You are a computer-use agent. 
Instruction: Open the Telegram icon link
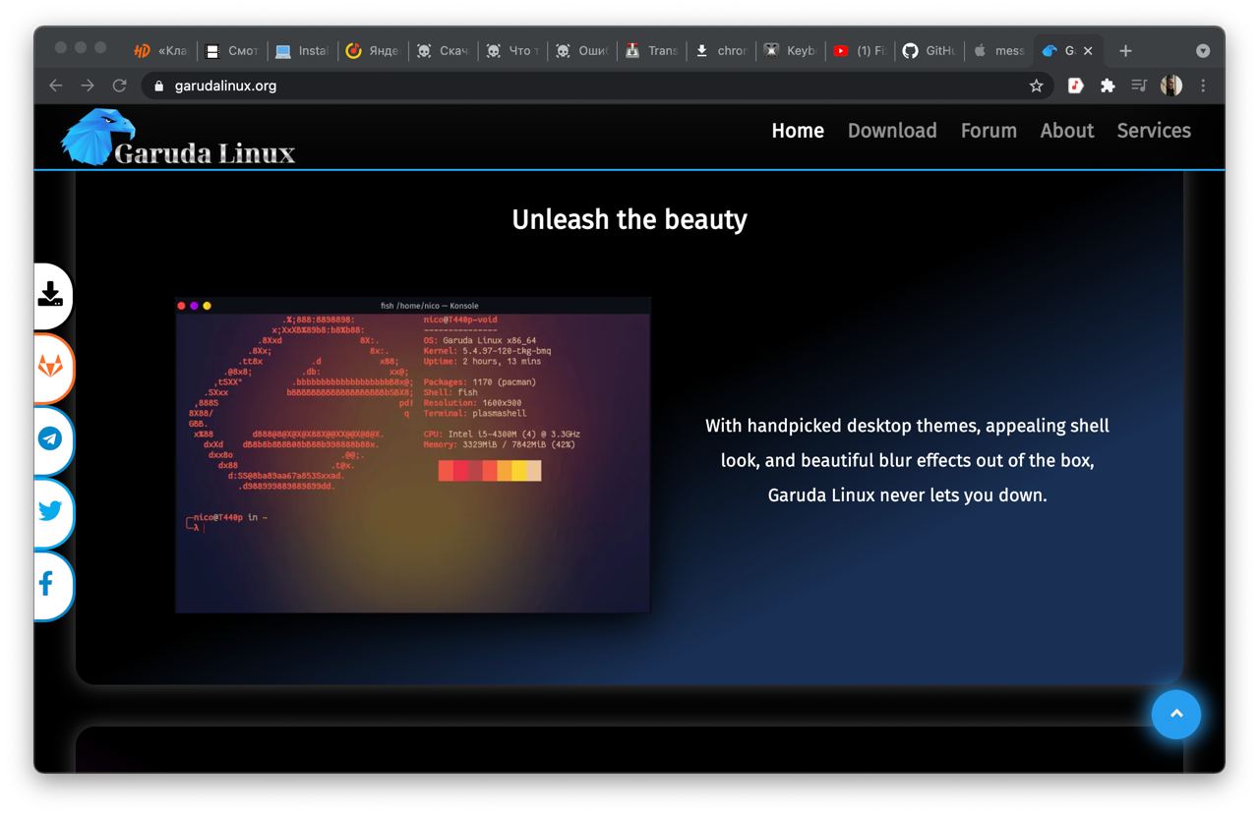(50, 438)
